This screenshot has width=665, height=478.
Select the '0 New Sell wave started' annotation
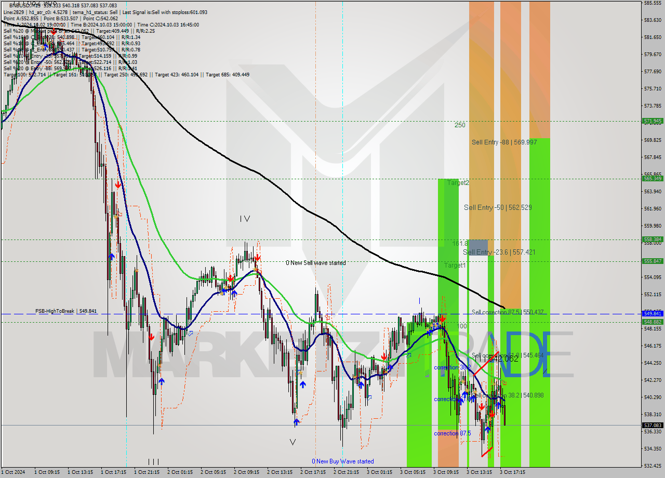(x=315, y=263)
